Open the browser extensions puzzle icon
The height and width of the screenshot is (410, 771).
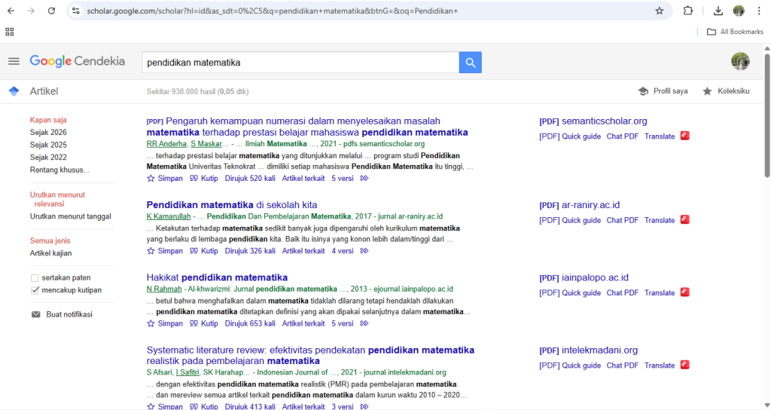click(687, 11)
